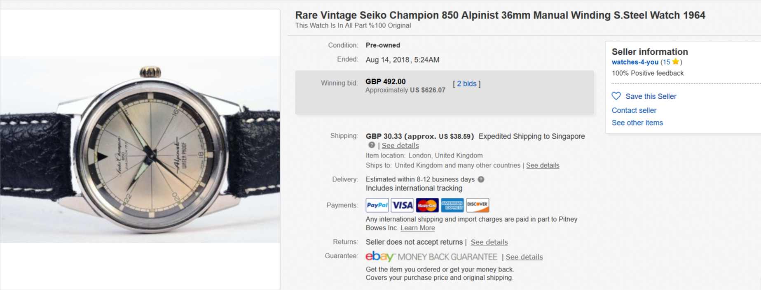Click the heart icon beside Save this Seller

click(x=616, y=96)
